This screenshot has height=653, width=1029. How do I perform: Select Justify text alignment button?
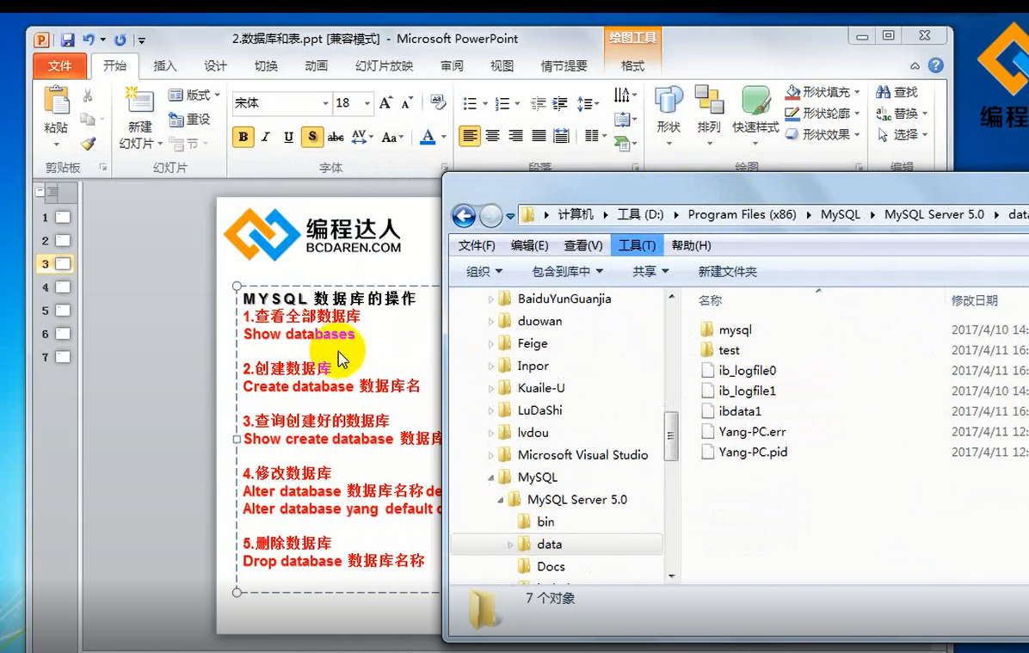[539, 136]
